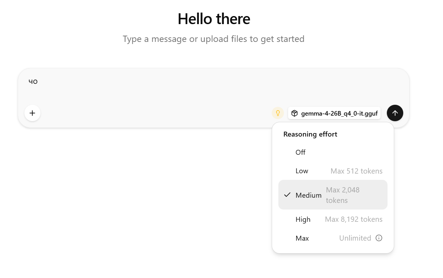Click the Max 2,048 tokens description
This screenshot has width=443, height=278.
click(343, 195)
